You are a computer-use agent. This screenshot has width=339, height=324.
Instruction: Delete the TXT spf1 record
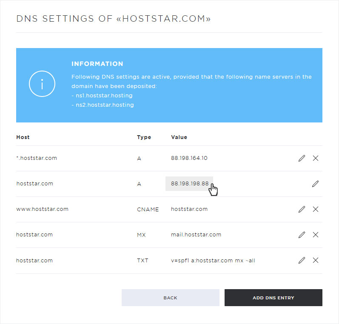click(x=316, y=260)
